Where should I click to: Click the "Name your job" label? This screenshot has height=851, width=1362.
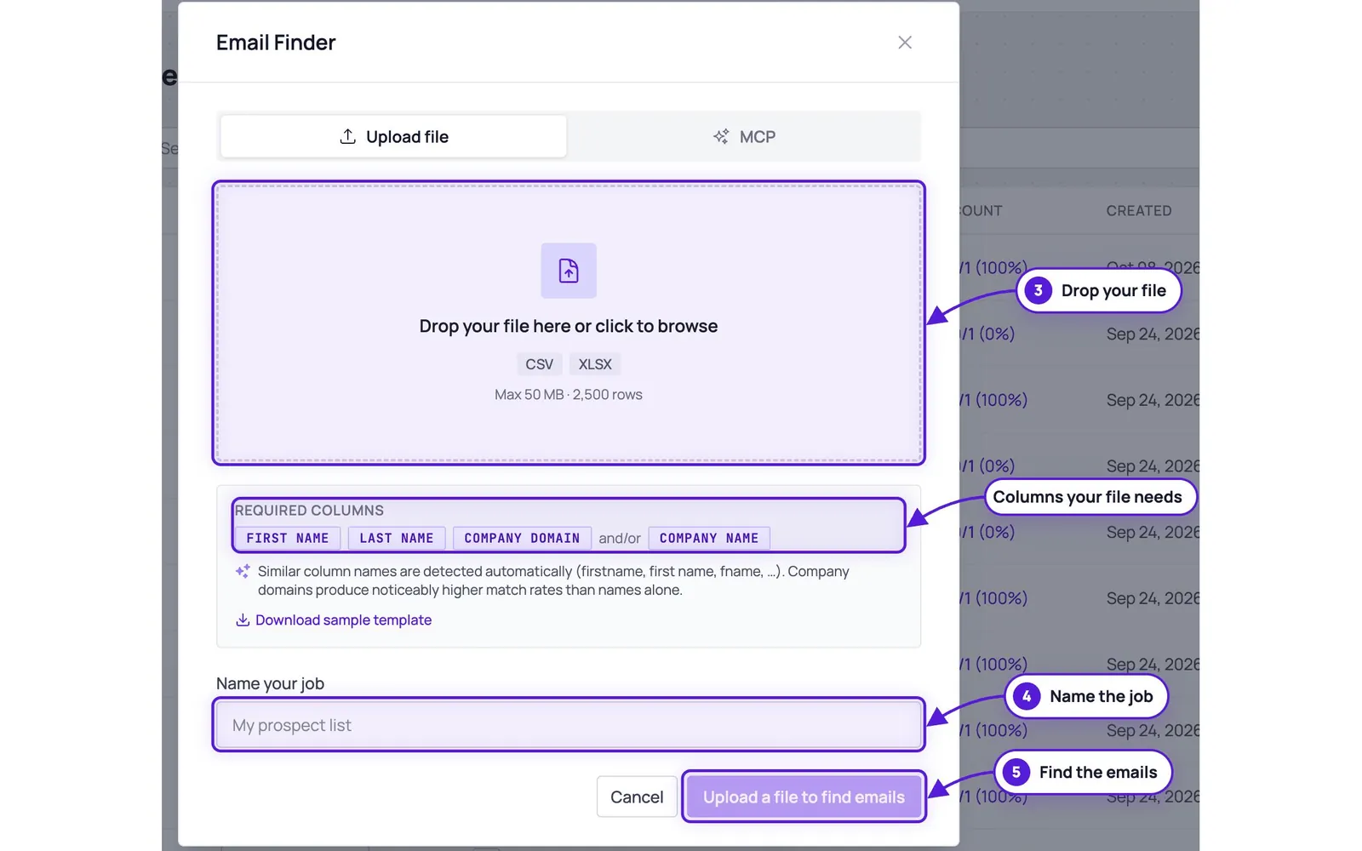[x=270, y=683]
